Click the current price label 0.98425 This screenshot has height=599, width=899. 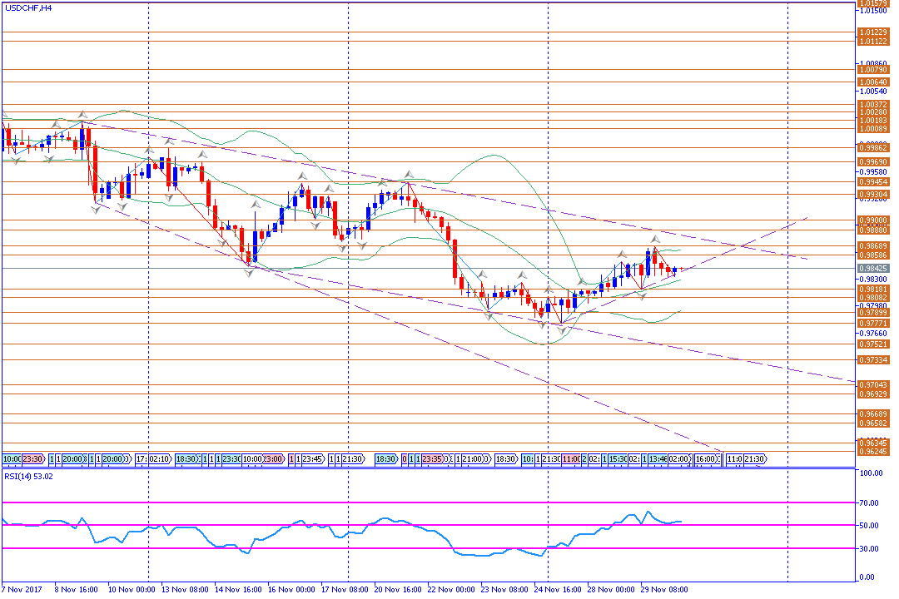click(x=873, y=269)
